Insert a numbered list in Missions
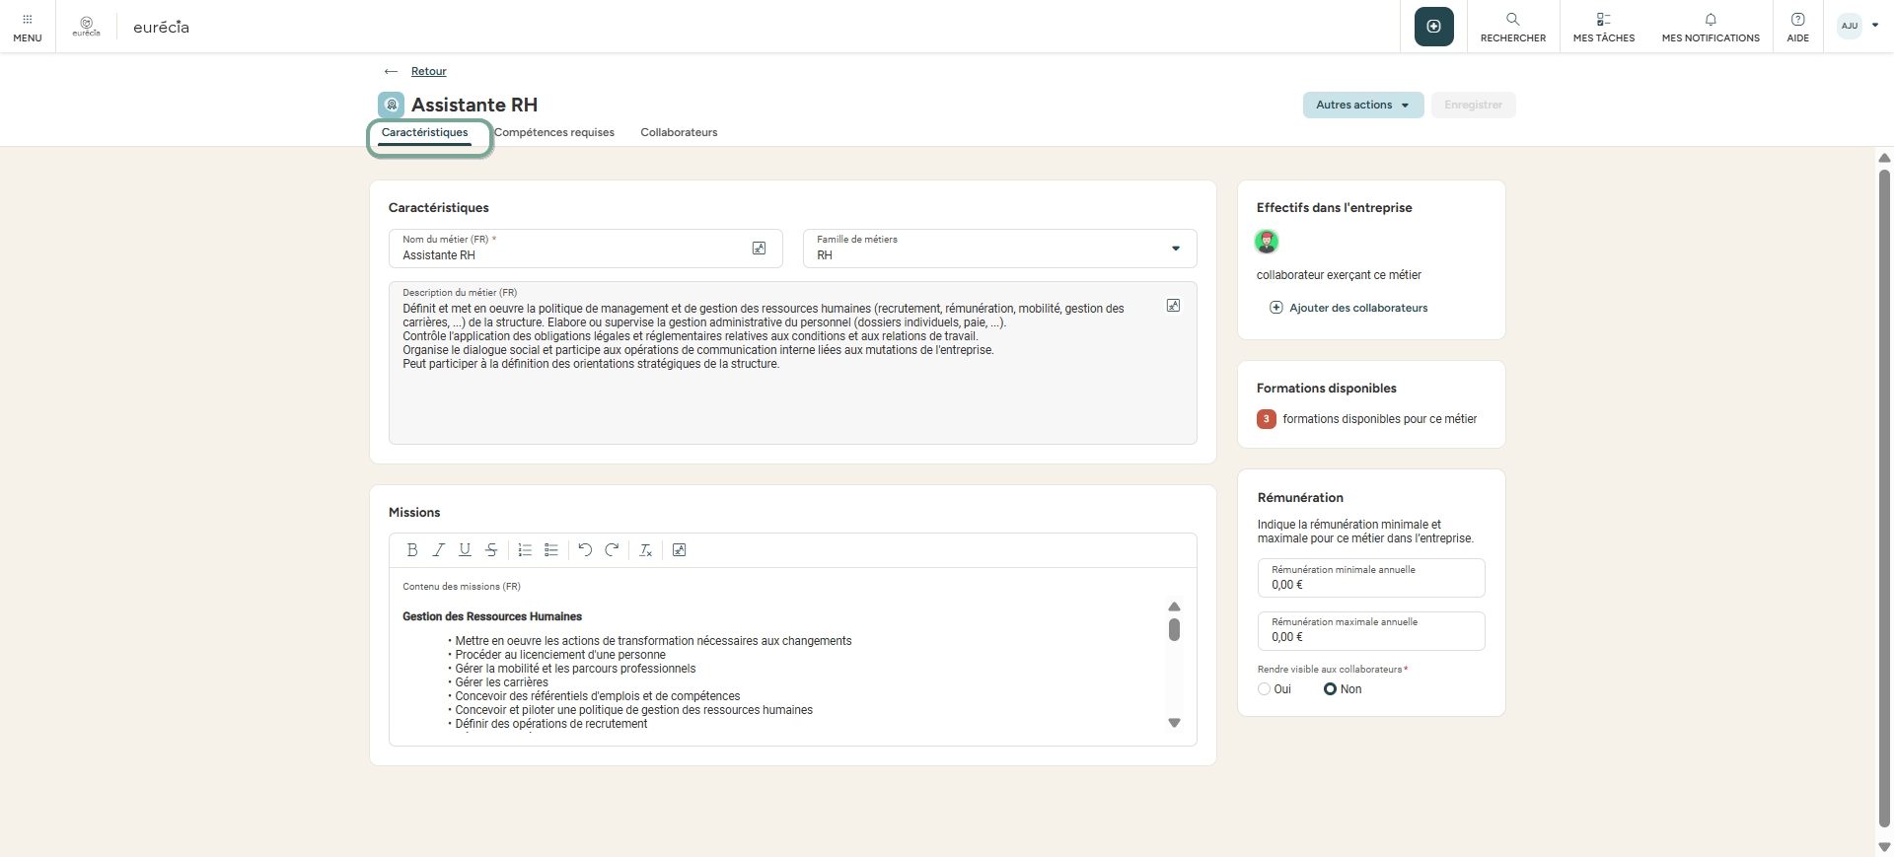This screenshot has width=1894, height=857. pyautogui.click(x=525, y=550)
